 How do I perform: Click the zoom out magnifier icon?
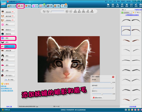[x=47, y=11]
